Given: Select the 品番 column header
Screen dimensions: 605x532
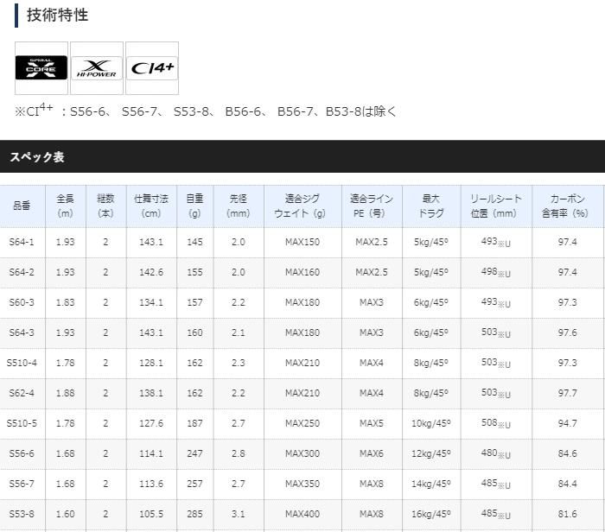Looking at the screenshot, I should (22, 206).
